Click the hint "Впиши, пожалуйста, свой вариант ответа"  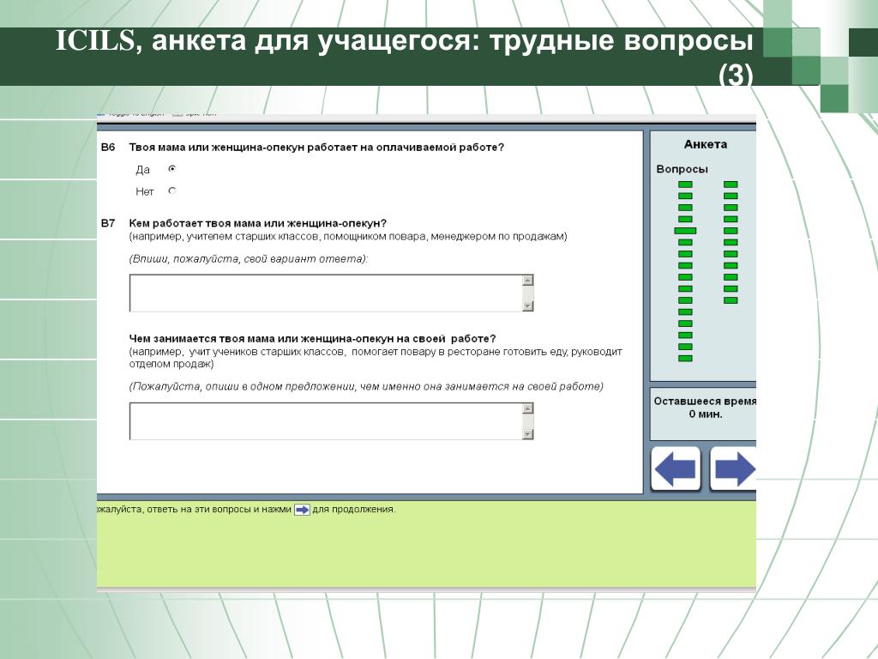(x=249, y=259)
